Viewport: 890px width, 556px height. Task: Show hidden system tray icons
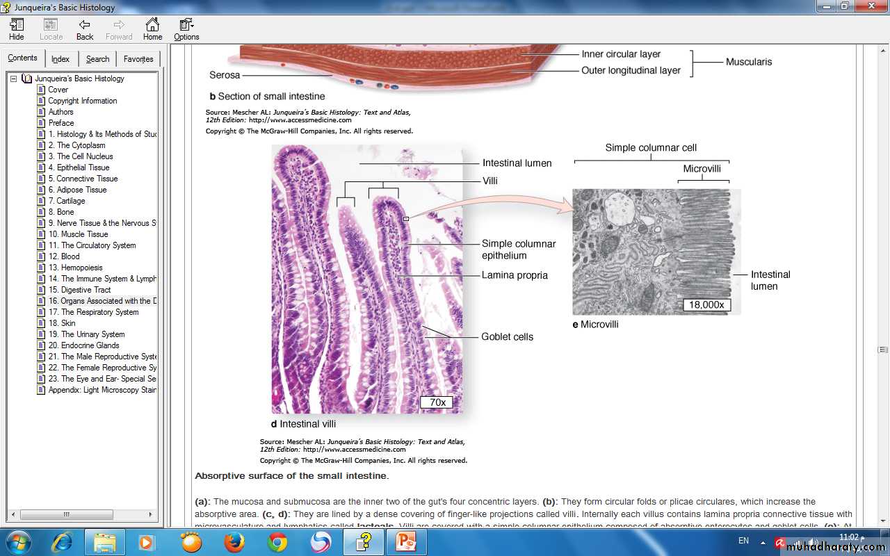tap(763, 542)
